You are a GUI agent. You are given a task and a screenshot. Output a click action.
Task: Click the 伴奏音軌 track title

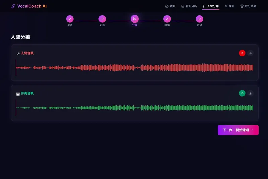pos(27,93)
